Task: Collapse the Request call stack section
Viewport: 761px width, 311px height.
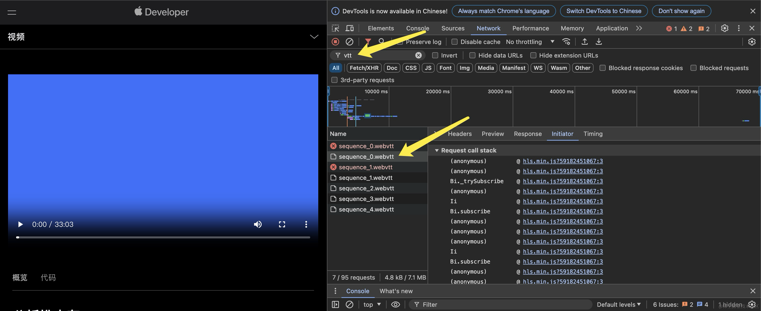Action: coord(437,150)
